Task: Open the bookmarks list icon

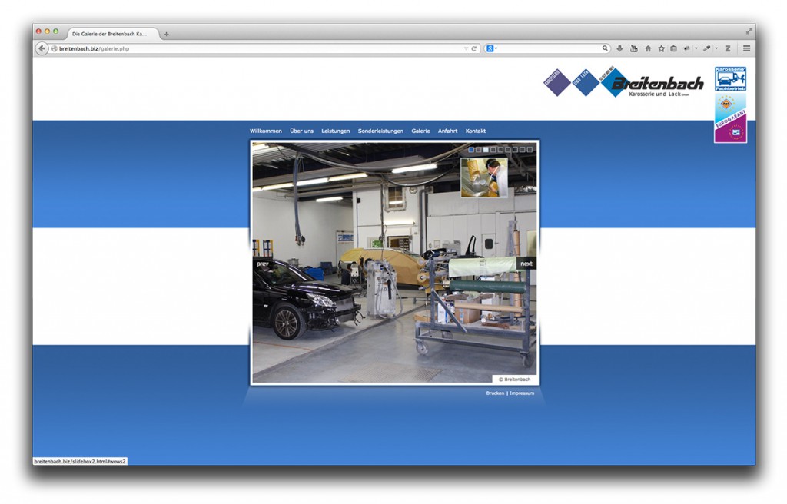Action: (673, 48)
